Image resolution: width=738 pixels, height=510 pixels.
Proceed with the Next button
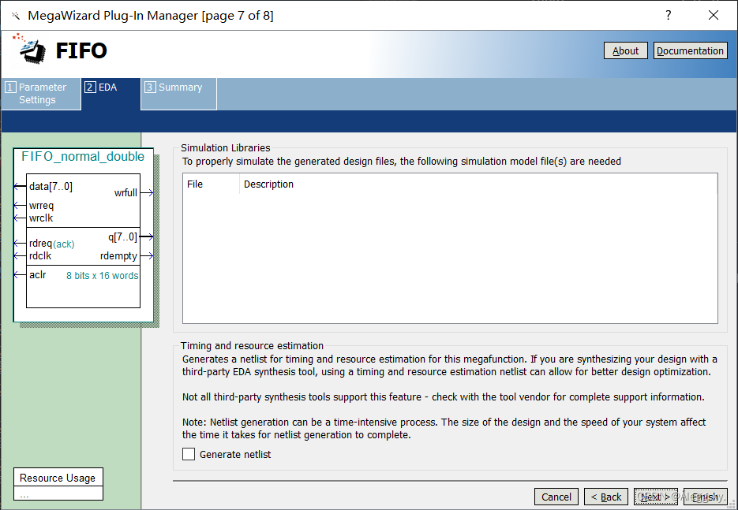(x=656, y=497)
